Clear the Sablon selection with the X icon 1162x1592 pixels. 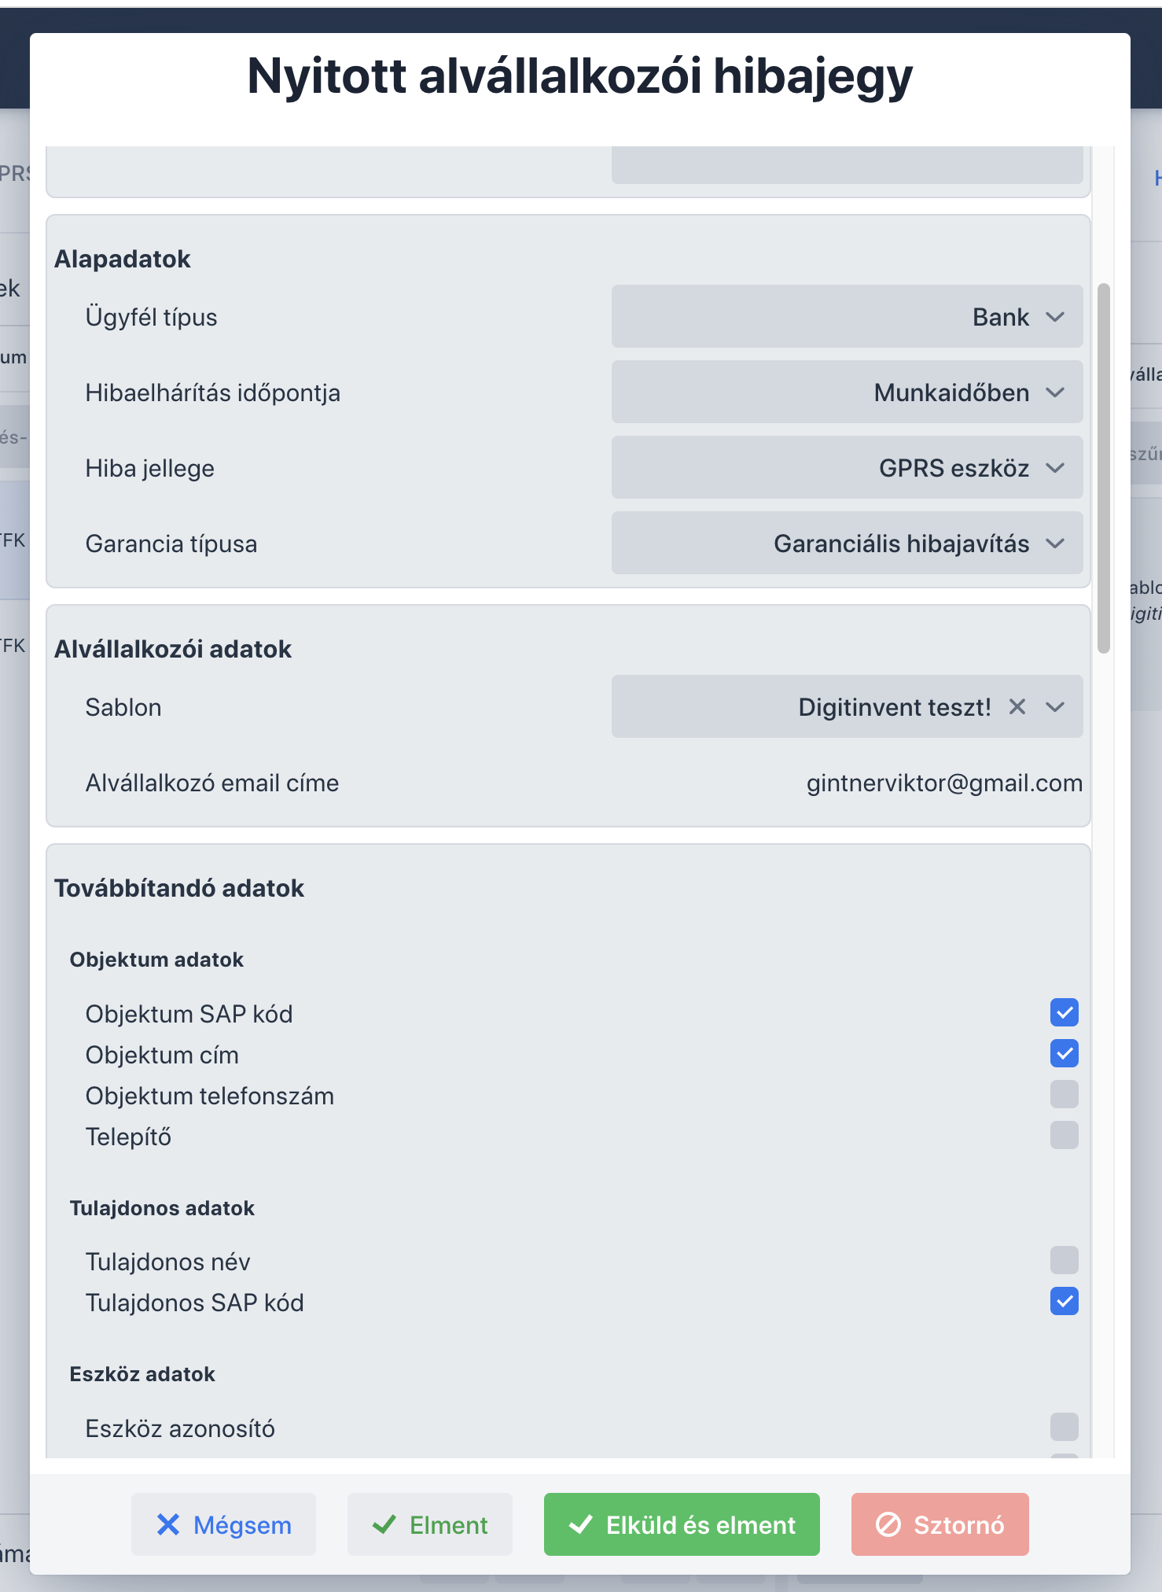pyautogui.click(x=1017, y=706)
